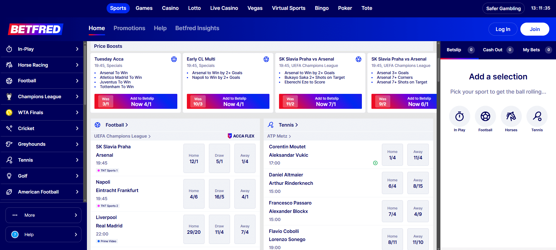
Task: Click football icon on Early CL Multi card
Action: point(266,59)
